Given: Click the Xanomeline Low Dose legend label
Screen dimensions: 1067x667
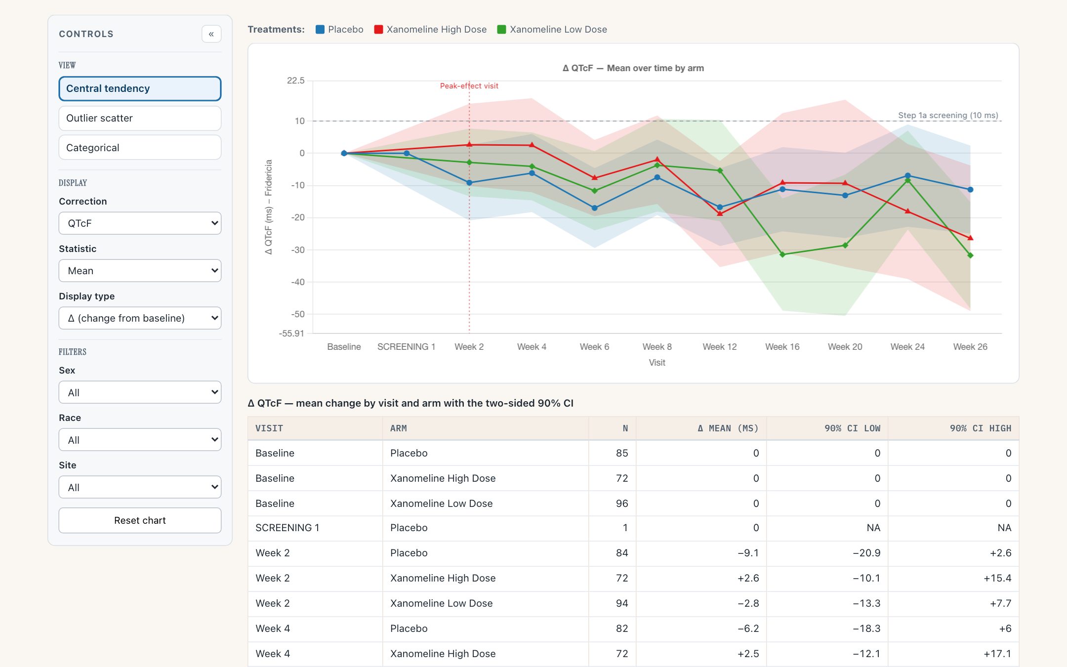Looking at the screenshot, I should [558, 30].
